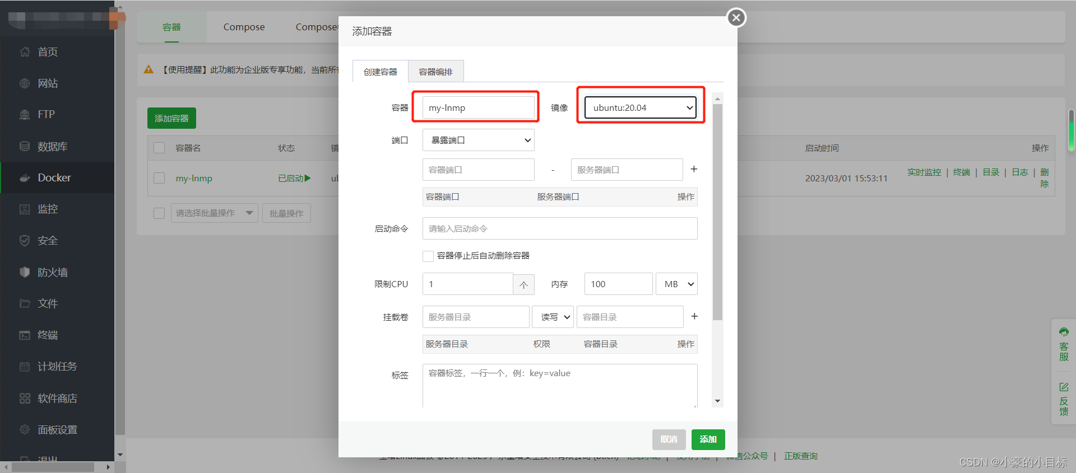This screenshot has height=473, width=1076.
Task: Click the 安全 shield icon in sidebar
Action: [25, 241]
